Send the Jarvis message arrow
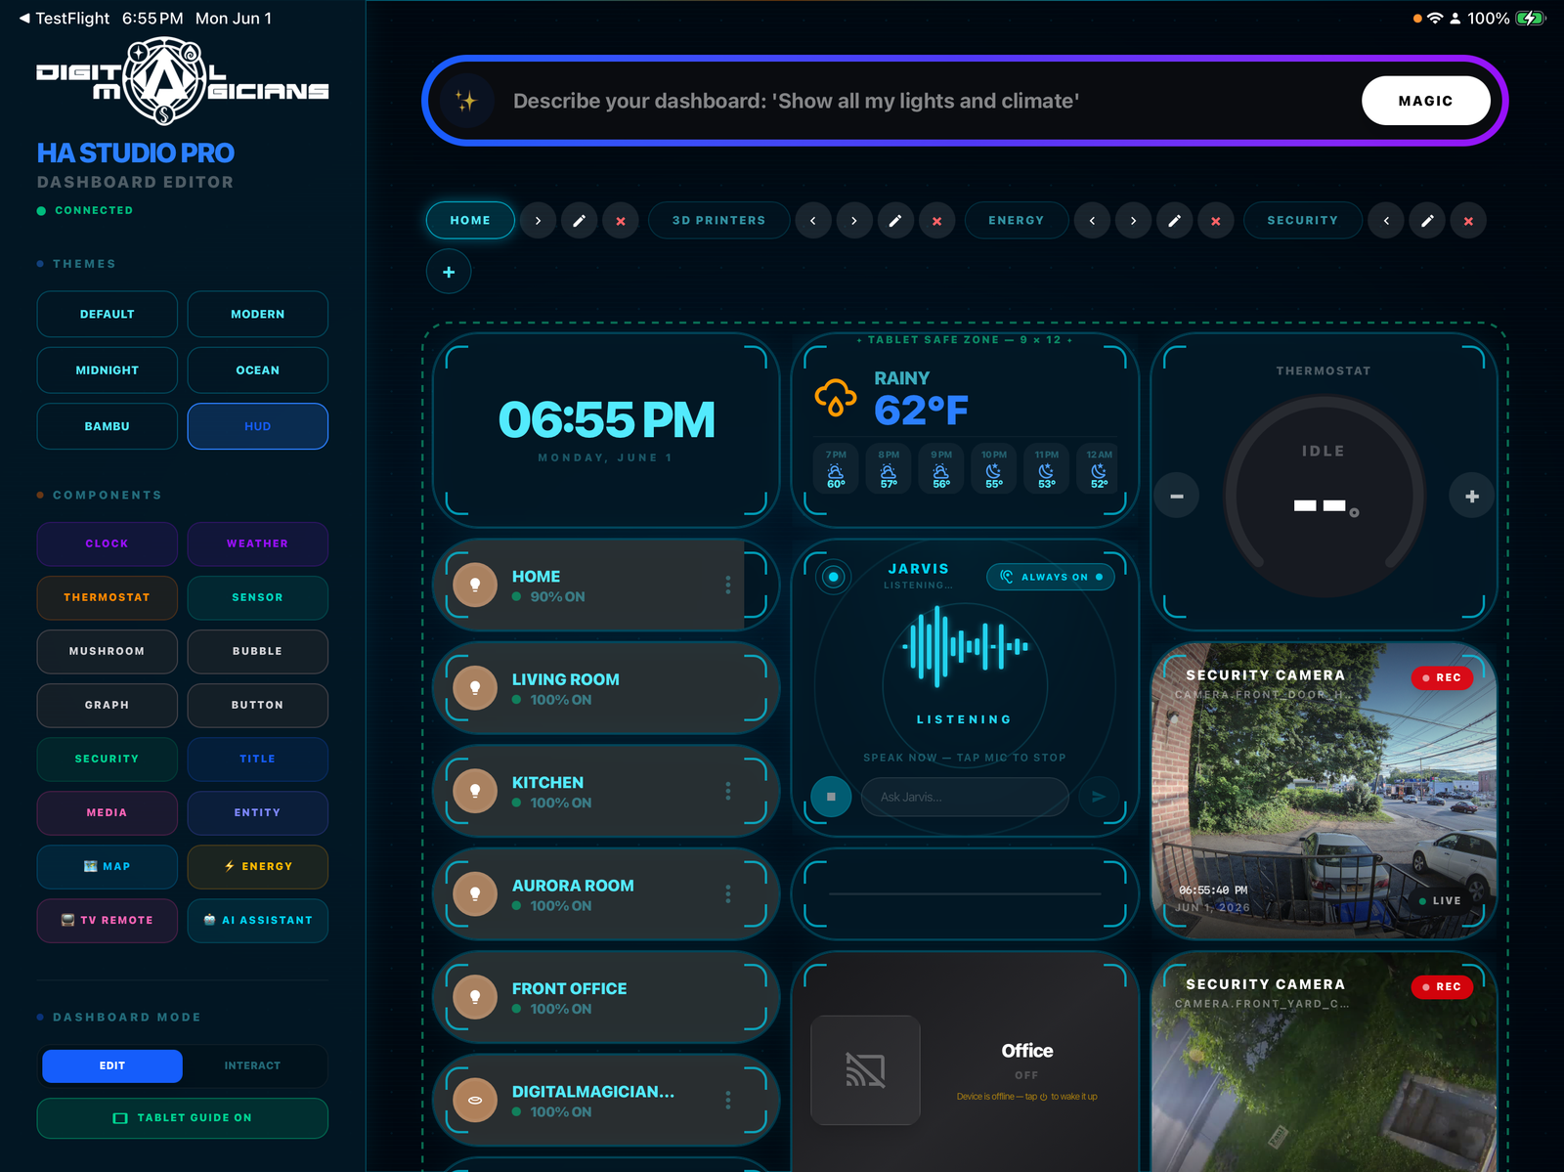 click(1099, 797)
